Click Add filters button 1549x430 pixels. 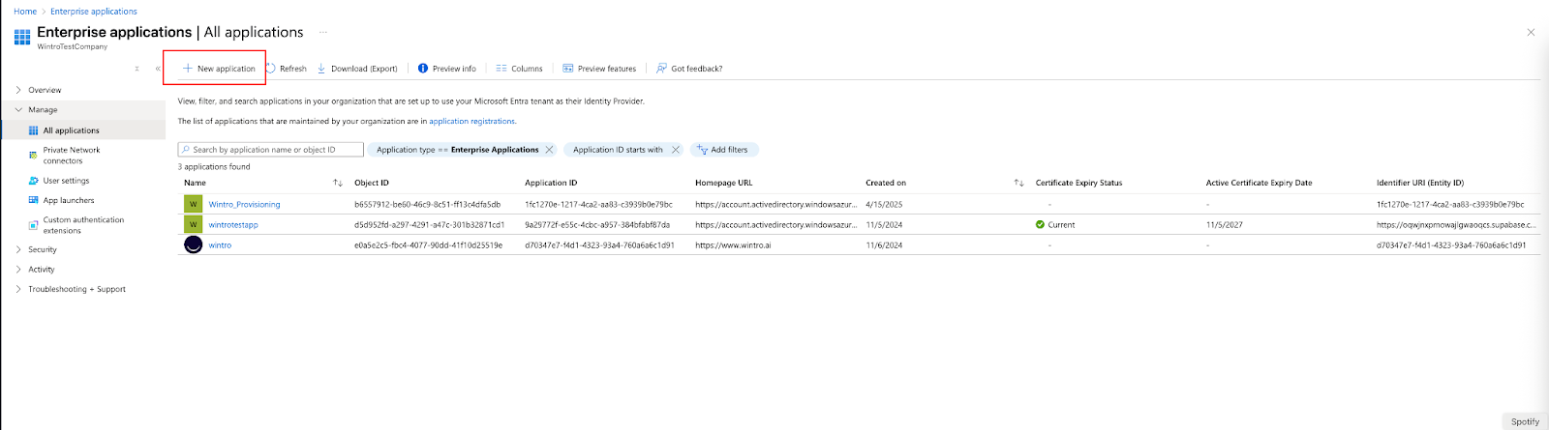click(x=723, y=150)
